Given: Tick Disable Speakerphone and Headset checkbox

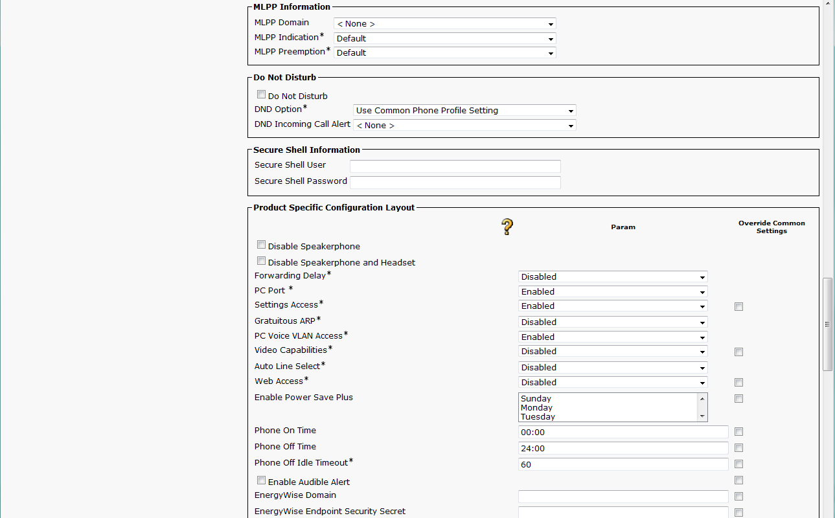Looking at the screenshot, I should coord(261,261).
